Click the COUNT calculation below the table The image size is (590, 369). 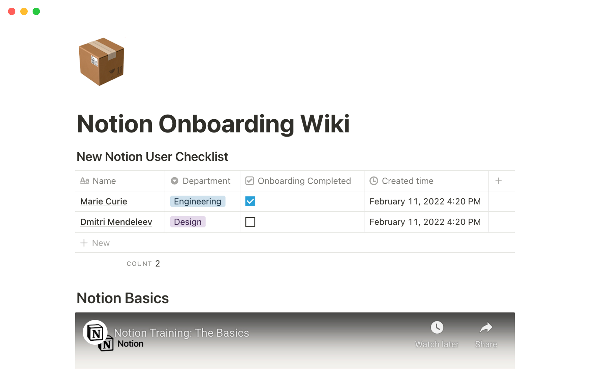[x=143, y=264]
